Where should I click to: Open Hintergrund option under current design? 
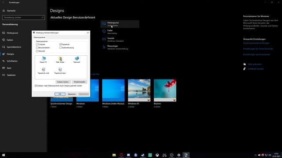click(119, 24)
